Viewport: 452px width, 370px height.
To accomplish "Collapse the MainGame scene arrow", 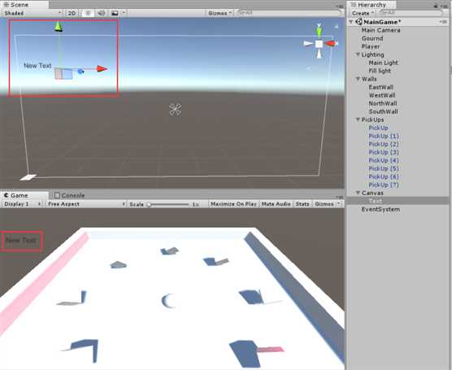I will (x=351, y=22).
